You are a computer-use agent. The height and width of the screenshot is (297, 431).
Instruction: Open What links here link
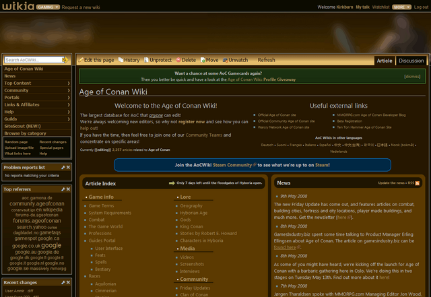coord(18,154)
